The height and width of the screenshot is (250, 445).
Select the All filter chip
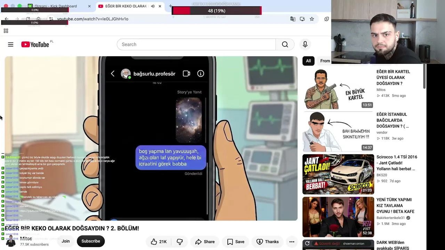point(308,61)
